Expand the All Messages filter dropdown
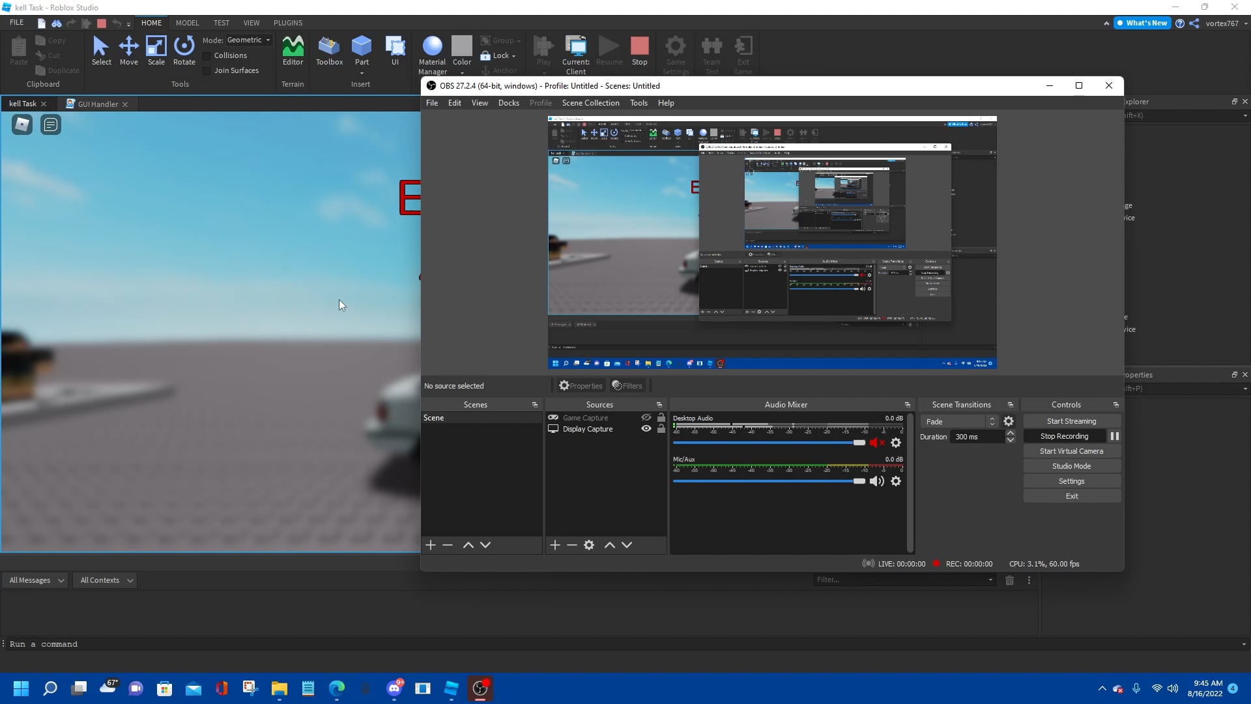The image size is (1251, 704). point(37,580)
